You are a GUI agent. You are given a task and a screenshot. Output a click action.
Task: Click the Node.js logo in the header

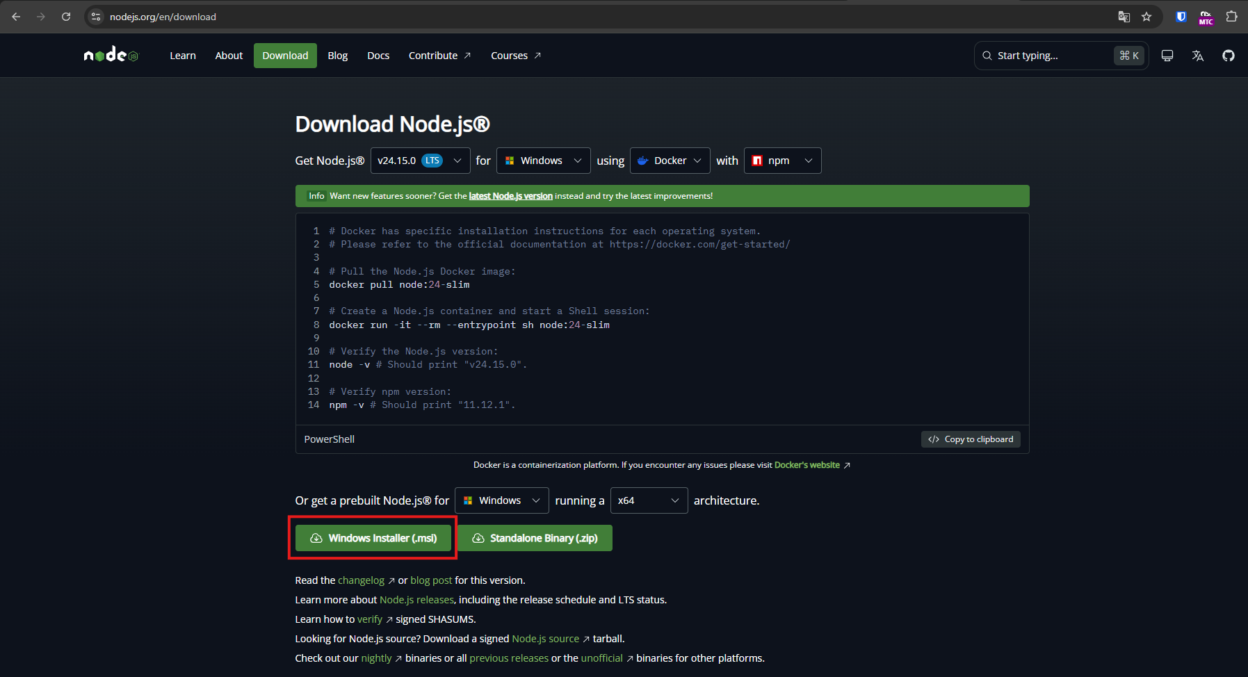tap(111, 55)
